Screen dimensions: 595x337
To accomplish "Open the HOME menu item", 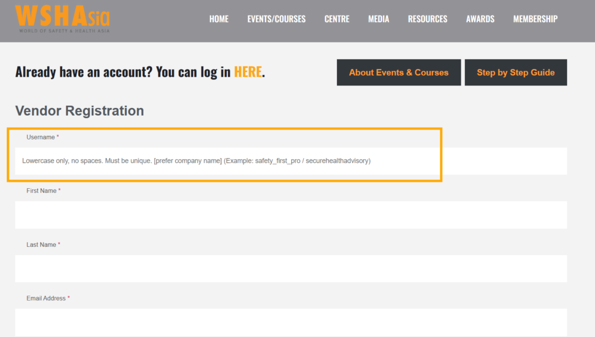I will pos(218,19).
